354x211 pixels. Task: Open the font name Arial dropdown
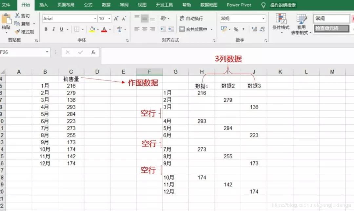95,19
